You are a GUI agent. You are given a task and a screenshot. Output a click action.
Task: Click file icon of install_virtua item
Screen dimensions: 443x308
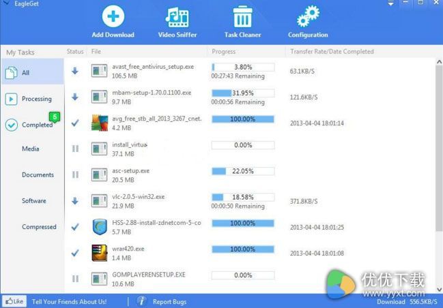click(99, 149)
